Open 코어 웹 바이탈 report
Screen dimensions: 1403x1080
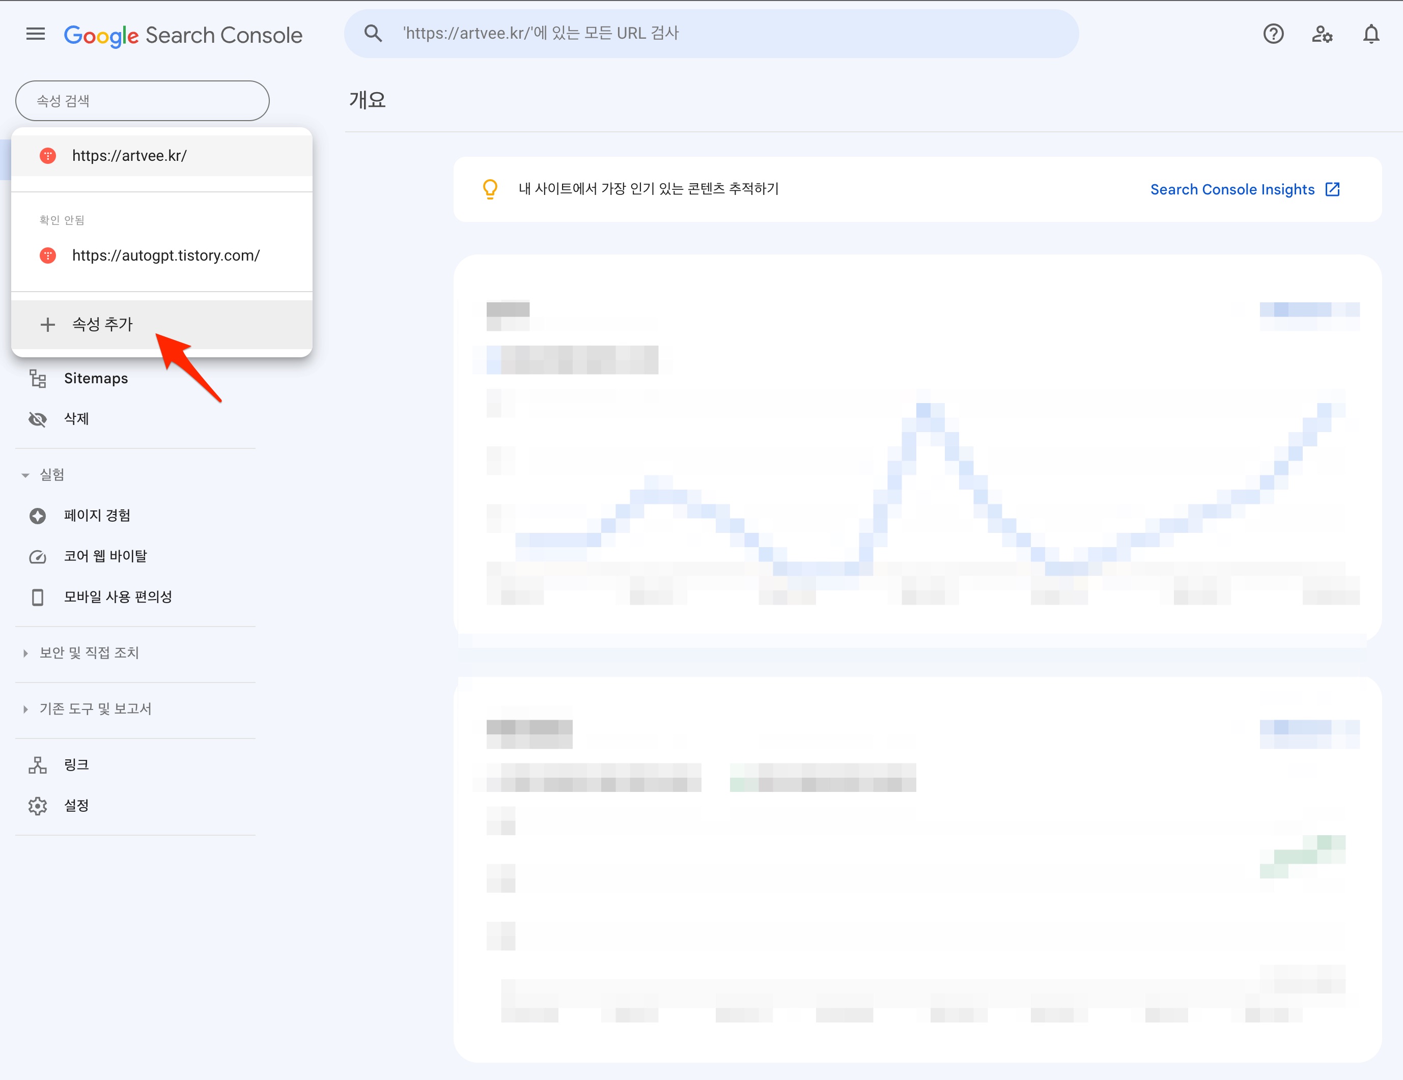point(105,556)
